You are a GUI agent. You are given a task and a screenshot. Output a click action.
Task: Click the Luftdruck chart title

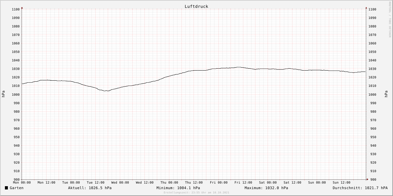pyautogui.click(x=196, y=7)
